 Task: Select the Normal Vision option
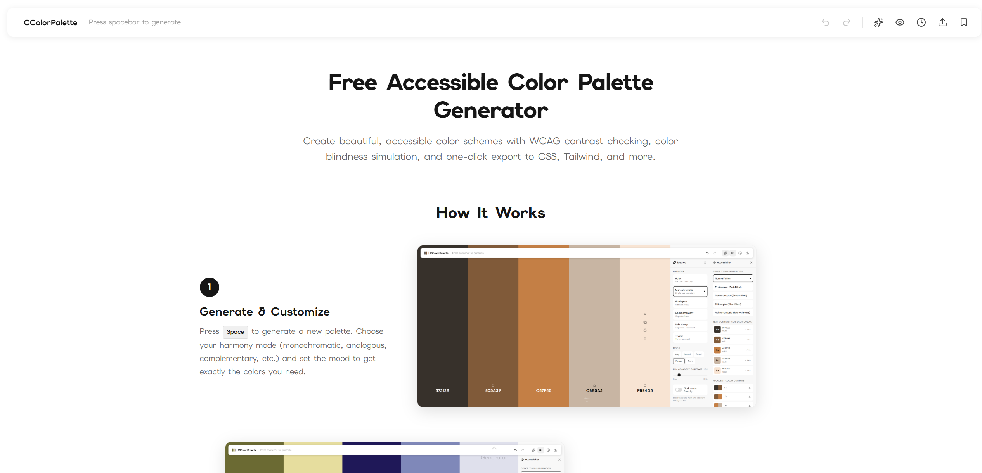point(732,278)
